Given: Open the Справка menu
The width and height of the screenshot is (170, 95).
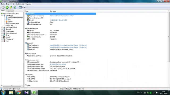Looking at the screenshot, I should click(x=28, y=4).
